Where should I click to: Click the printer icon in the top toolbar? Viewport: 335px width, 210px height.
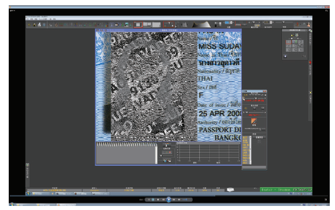39,25
